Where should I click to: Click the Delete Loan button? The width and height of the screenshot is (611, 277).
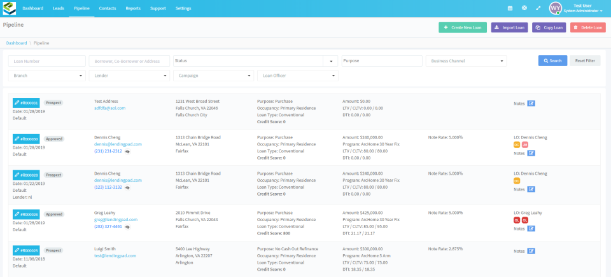tap(588, 27)
